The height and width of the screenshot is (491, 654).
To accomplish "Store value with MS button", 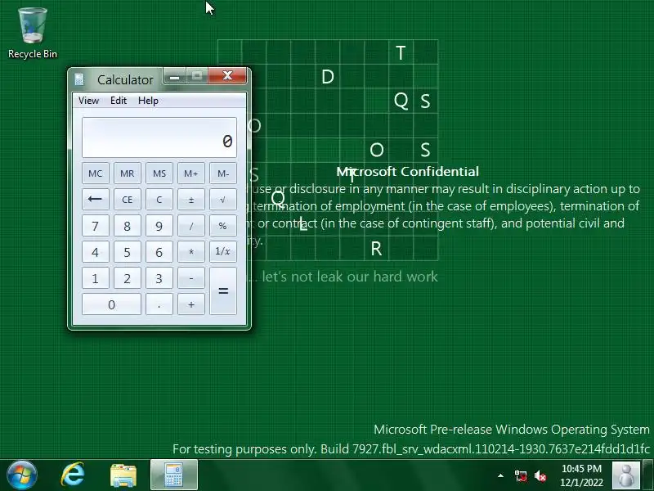I will coord(159,173).
